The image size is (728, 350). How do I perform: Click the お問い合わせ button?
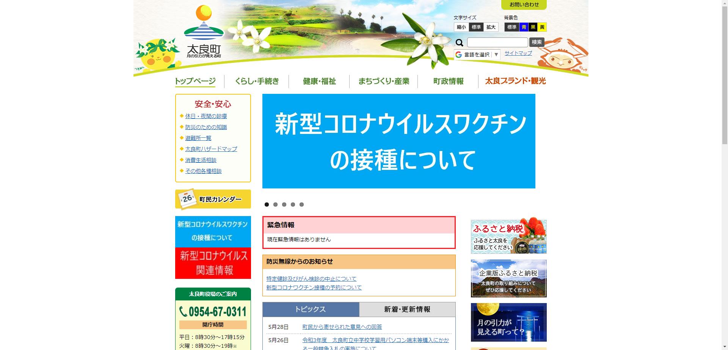[524, 5]
